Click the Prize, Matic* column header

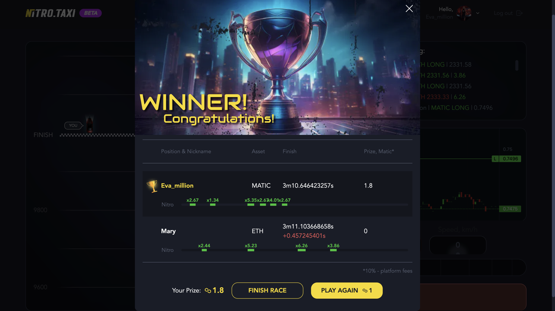click(x=379, y=151)
